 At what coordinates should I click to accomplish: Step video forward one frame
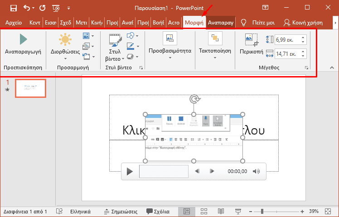click(x=212, y=171)
